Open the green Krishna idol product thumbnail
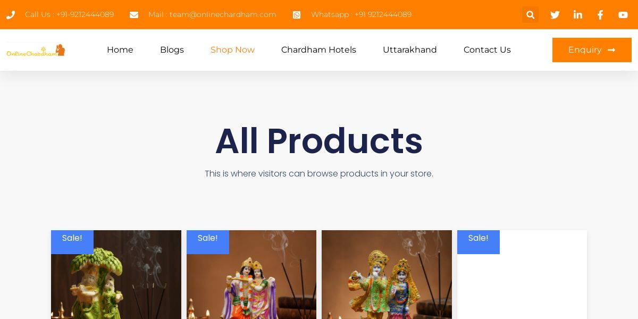Image resolution: width=638 pixels, height=319 pixels. point(116,274)
